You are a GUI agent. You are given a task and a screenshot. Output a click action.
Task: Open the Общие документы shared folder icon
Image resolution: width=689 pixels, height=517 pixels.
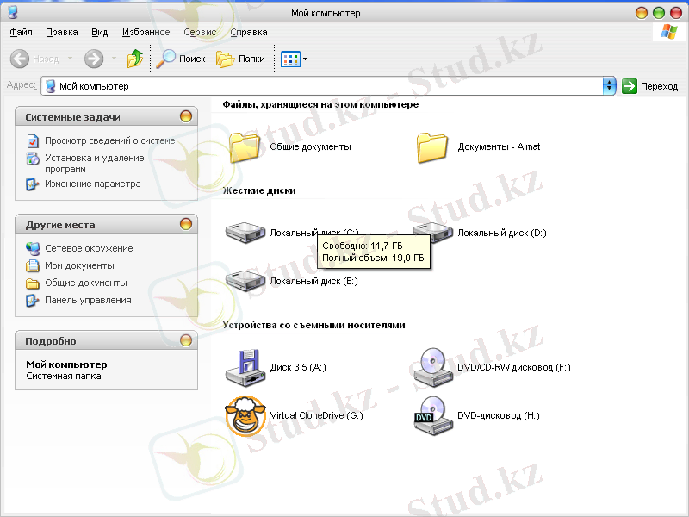(245, 146)
